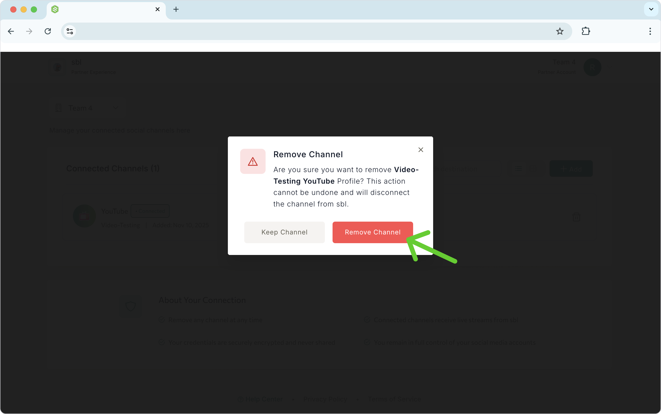
Task: Click the securely encrypted credentials text
Action: (x=252, y=342)
